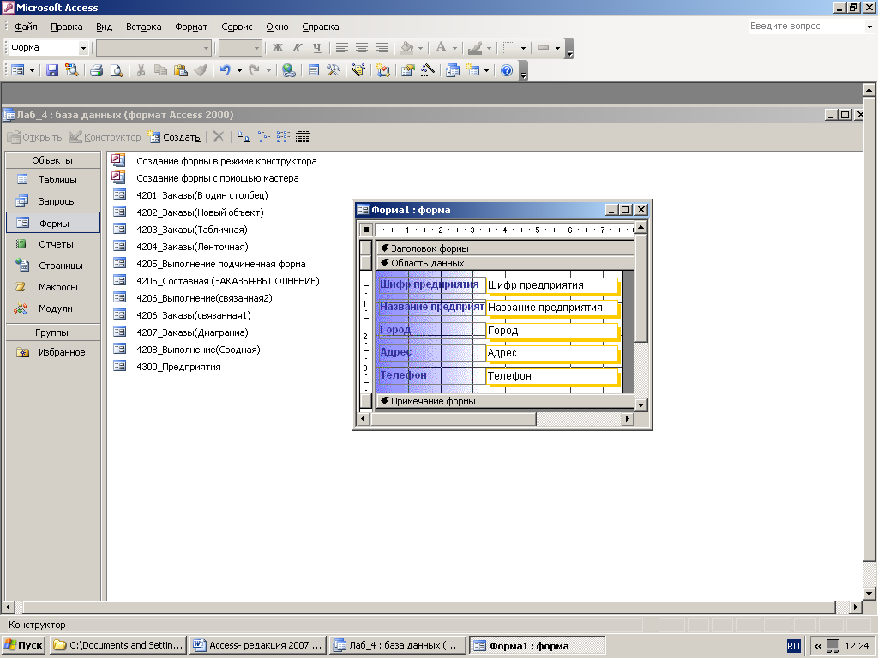
Task: Click the Build wand icon
Action: (x=427, y=70)
